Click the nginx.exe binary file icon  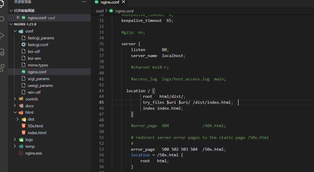tap(21, 153)
